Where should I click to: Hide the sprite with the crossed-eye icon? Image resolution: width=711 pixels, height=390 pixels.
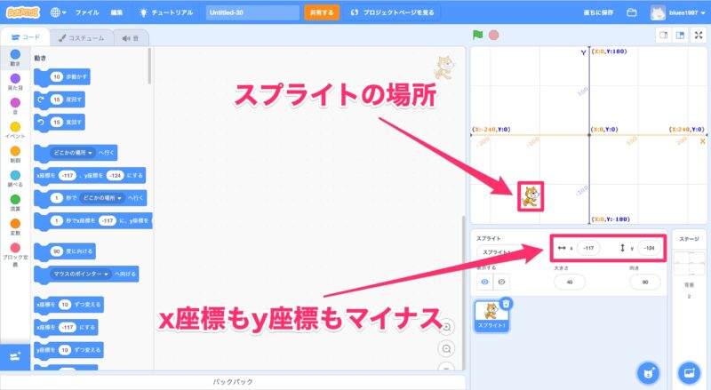501,281
